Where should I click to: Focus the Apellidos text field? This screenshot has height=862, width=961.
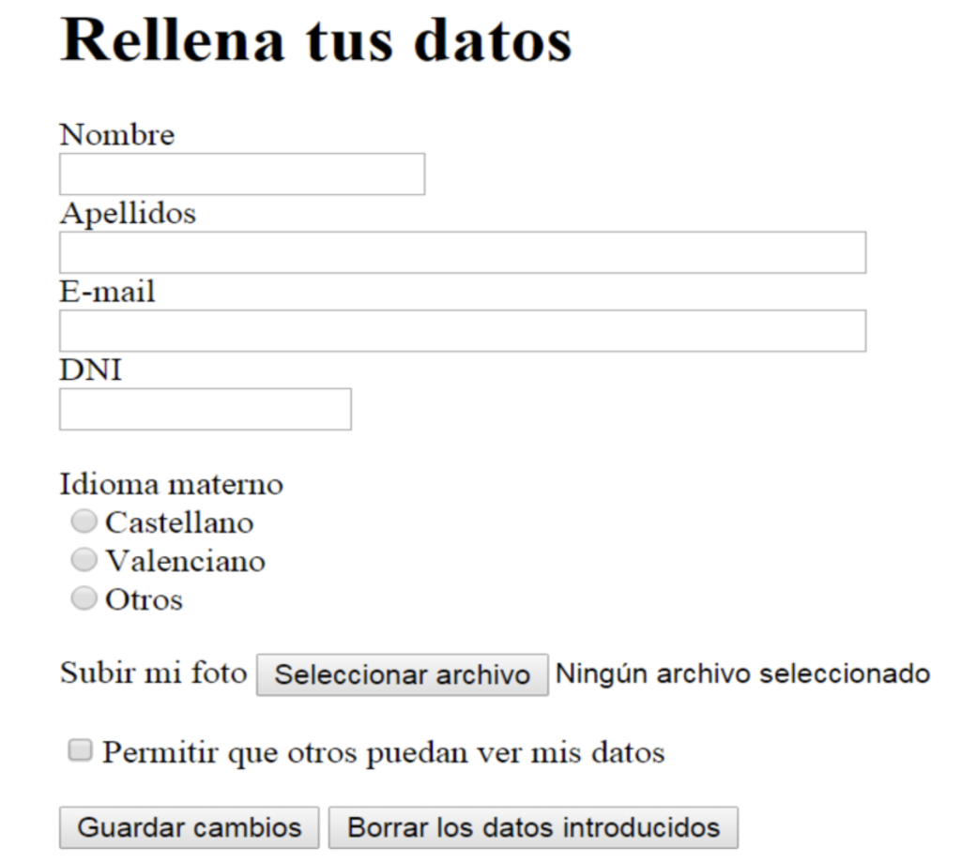point(463,252)
